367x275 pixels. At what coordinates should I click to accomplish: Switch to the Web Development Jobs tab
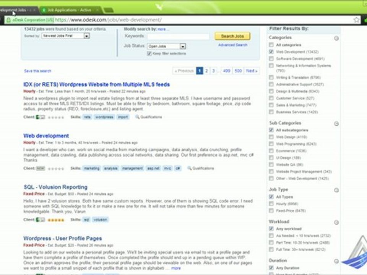coord(18,10)
